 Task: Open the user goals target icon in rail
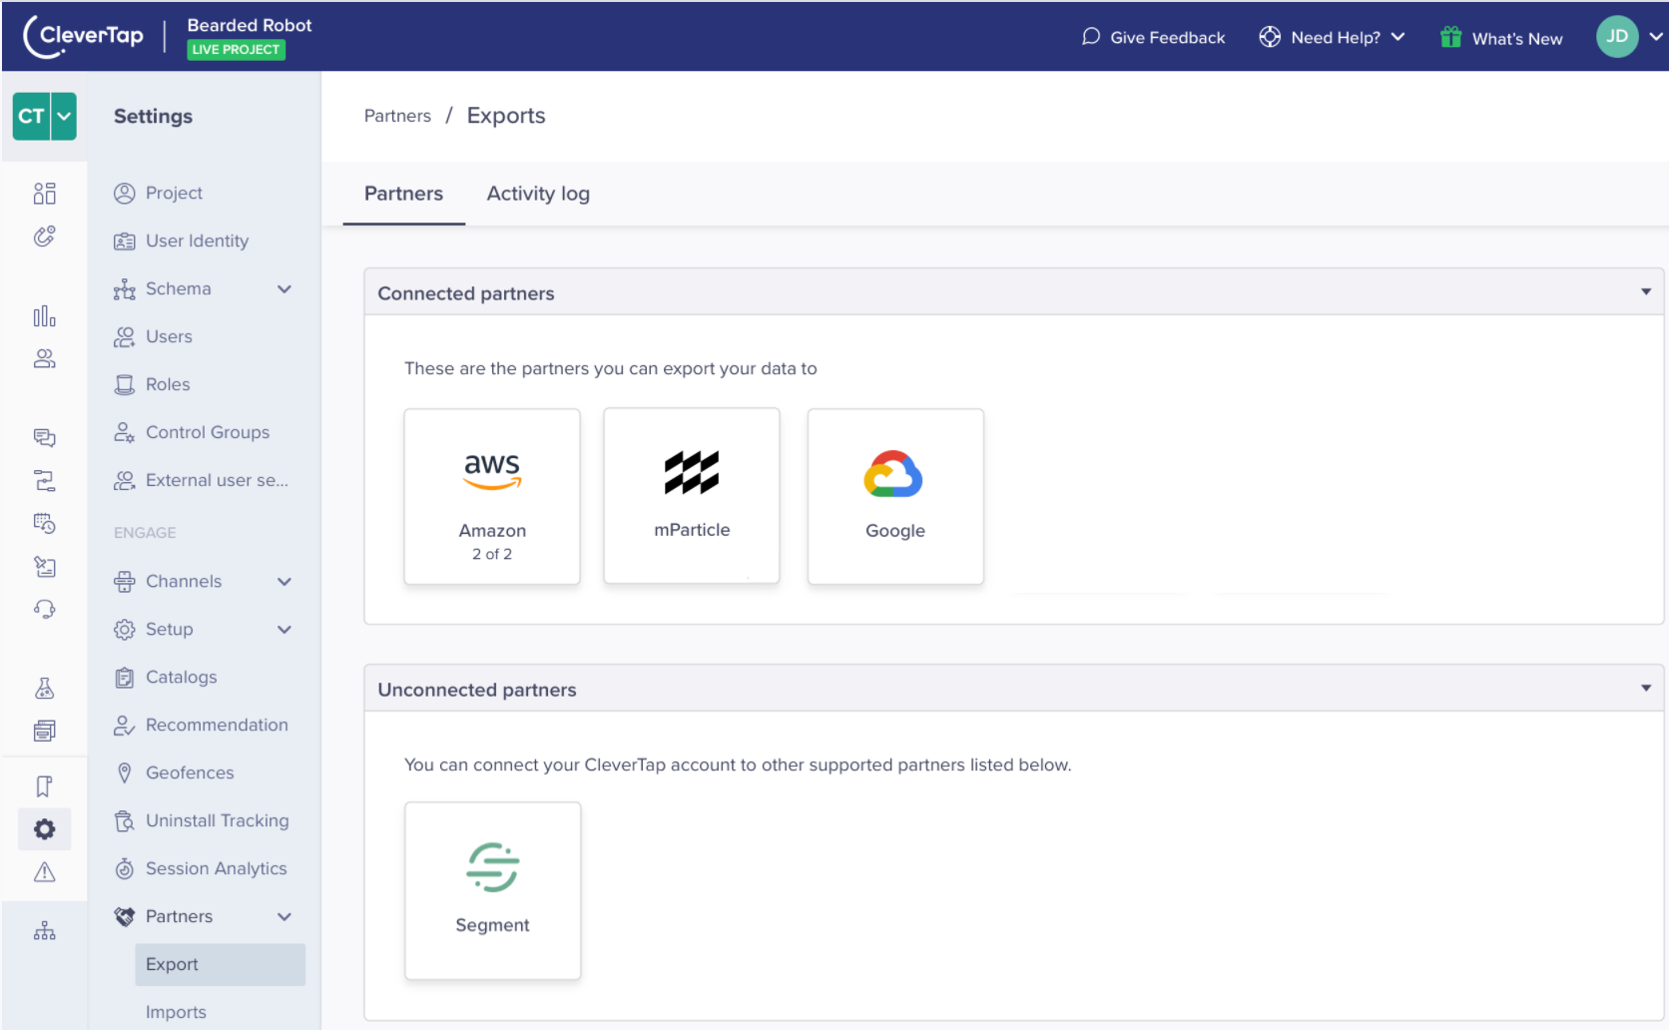pos(45,237)
